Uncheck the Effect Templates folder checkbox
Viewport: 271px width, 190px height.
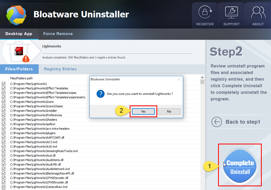pos(4,88)
